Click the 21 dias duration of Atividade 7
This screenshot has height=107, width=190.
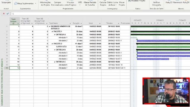coord(77,68)
